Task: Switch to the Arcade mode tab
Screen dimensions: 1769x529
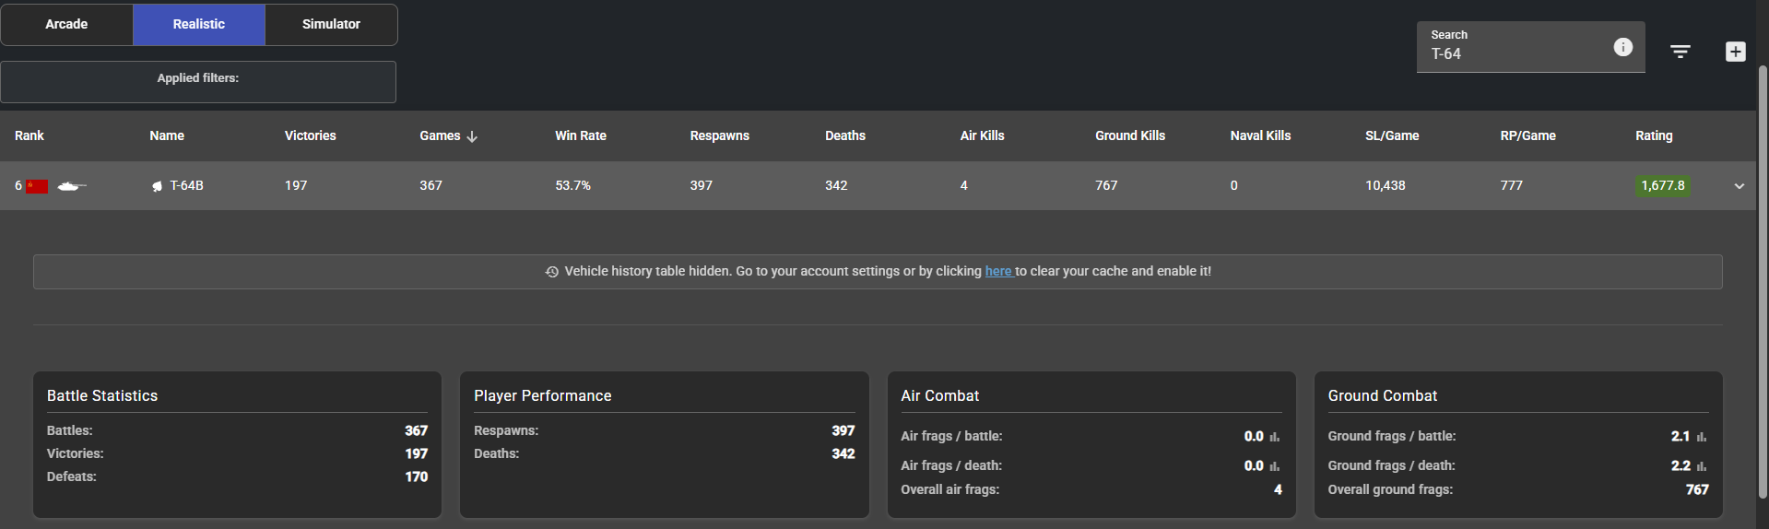Action: 66,24
